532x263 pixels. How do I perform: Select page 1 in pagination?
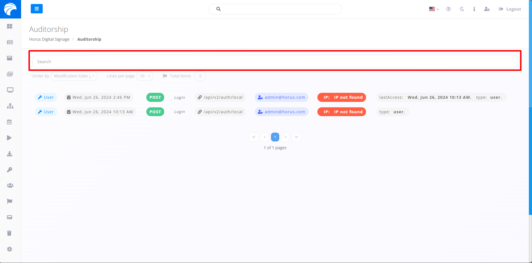pos(275,137)
